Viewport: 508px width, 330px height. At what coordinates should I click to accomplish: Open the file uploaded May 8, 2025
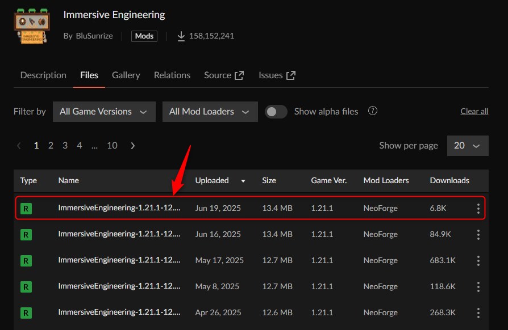(119, 286)
